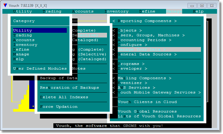Click the Category panel header
Viewport: 223px width, 134px height.
pyautogui.click(x=24, y=21)
